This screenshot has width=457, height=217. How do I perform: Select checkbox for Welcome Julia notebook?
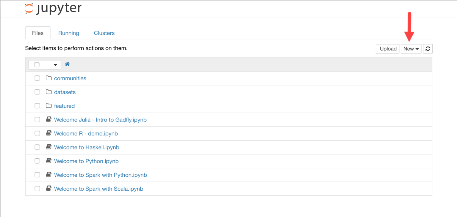[x=37, y=119]
